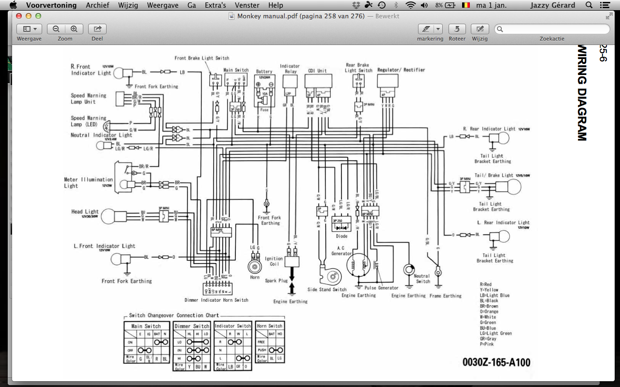Click the zoom in magnifier button

(x=74, y=29)
